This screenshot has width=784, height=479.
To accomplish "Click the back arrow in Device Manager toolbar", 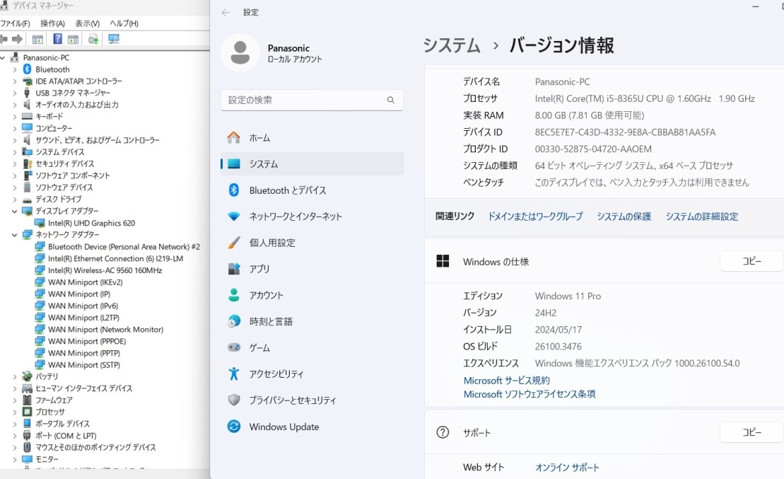I will (x=4, y=39).
